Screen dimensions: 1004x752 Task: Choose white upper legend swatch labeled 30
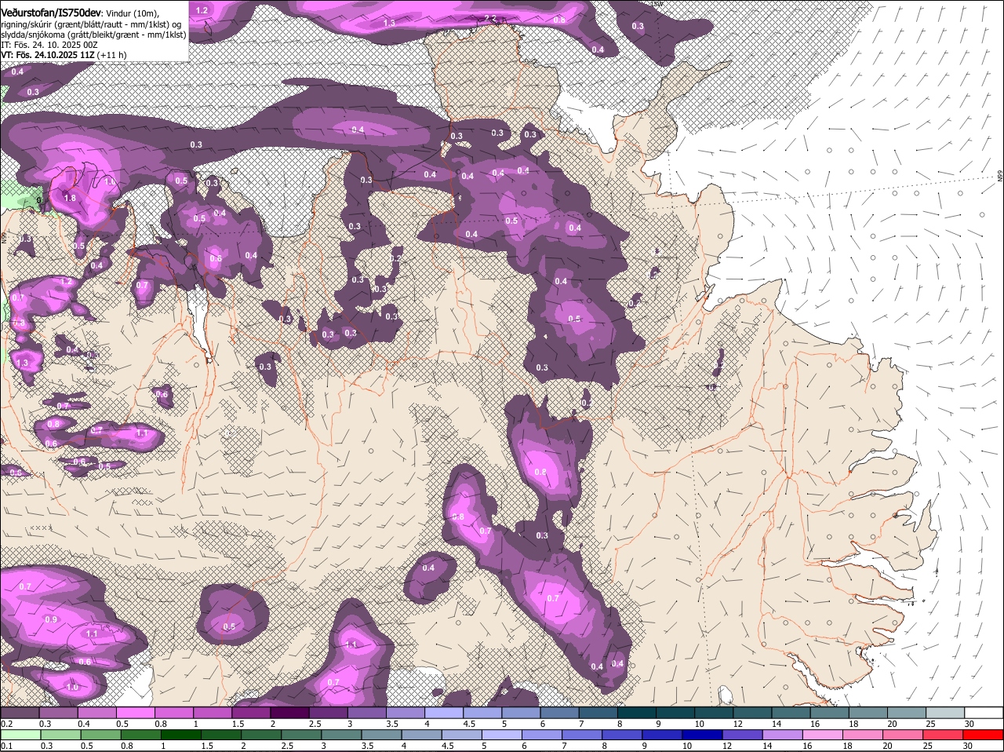982,713
